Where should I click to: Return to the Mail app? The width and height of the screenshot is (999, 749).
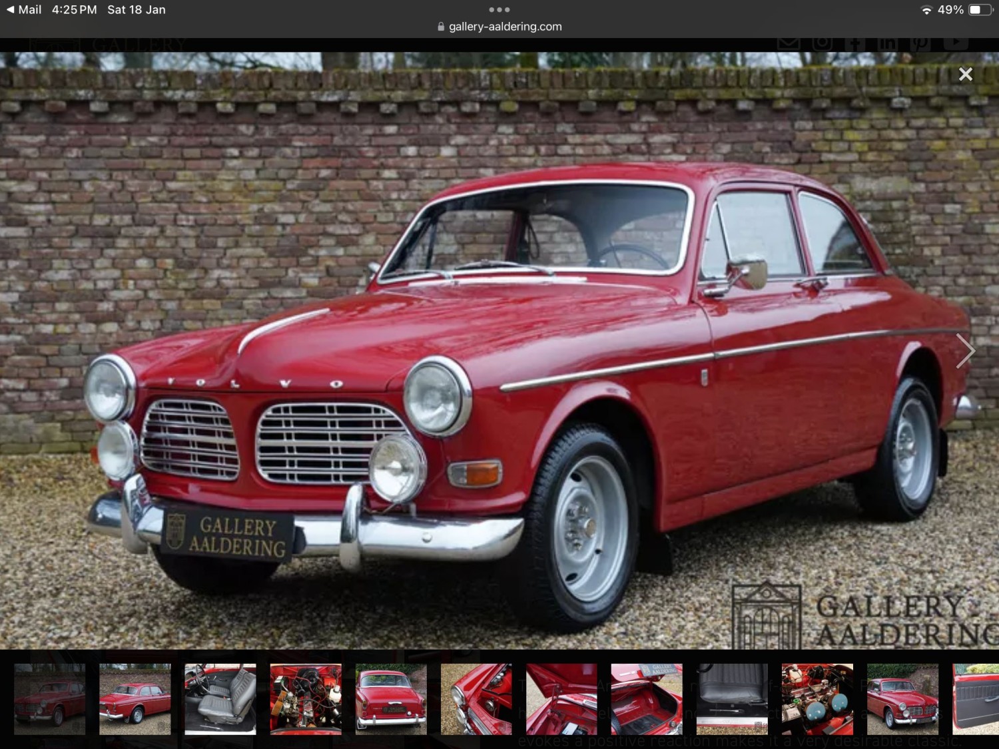click(24, 10)
